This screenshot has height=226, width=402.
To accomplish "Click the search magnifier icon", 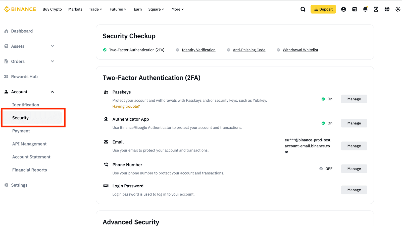I will click(303, 9).
